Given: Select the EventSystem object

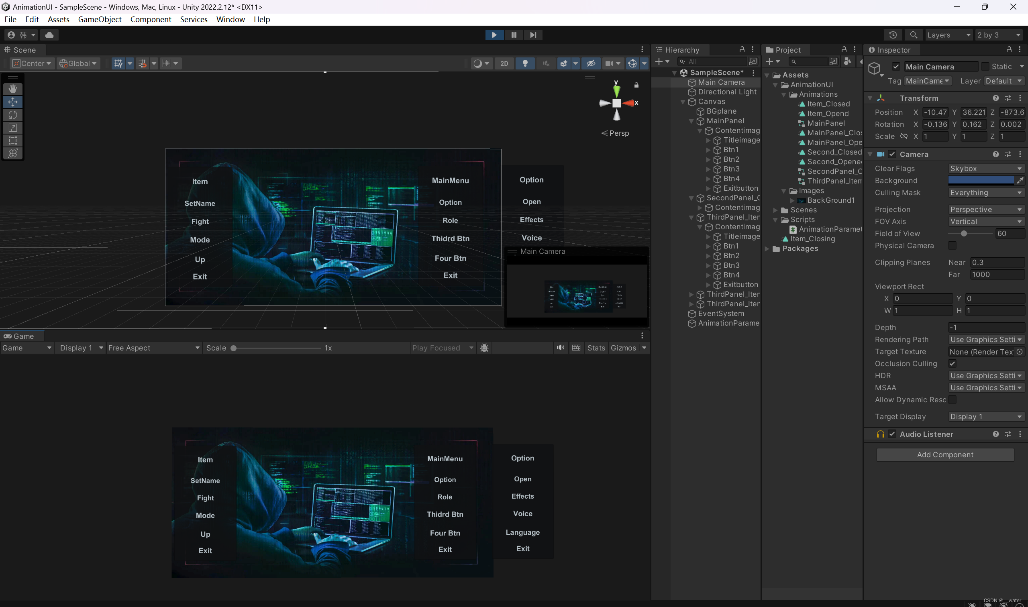Looking at the screenshot, I should click(721, 314).
